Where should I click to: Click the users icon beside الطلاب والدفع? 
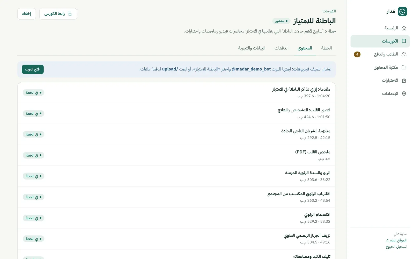404,54
